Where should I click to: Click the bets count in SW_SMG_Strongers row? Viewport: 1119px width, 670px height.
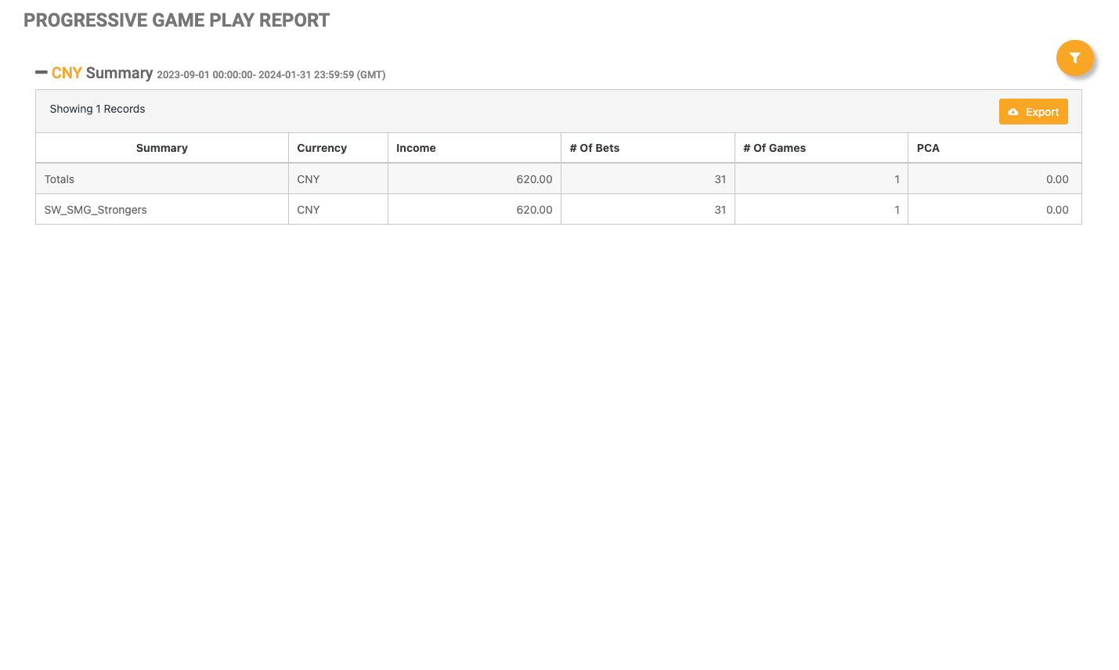tap(720, 210)
